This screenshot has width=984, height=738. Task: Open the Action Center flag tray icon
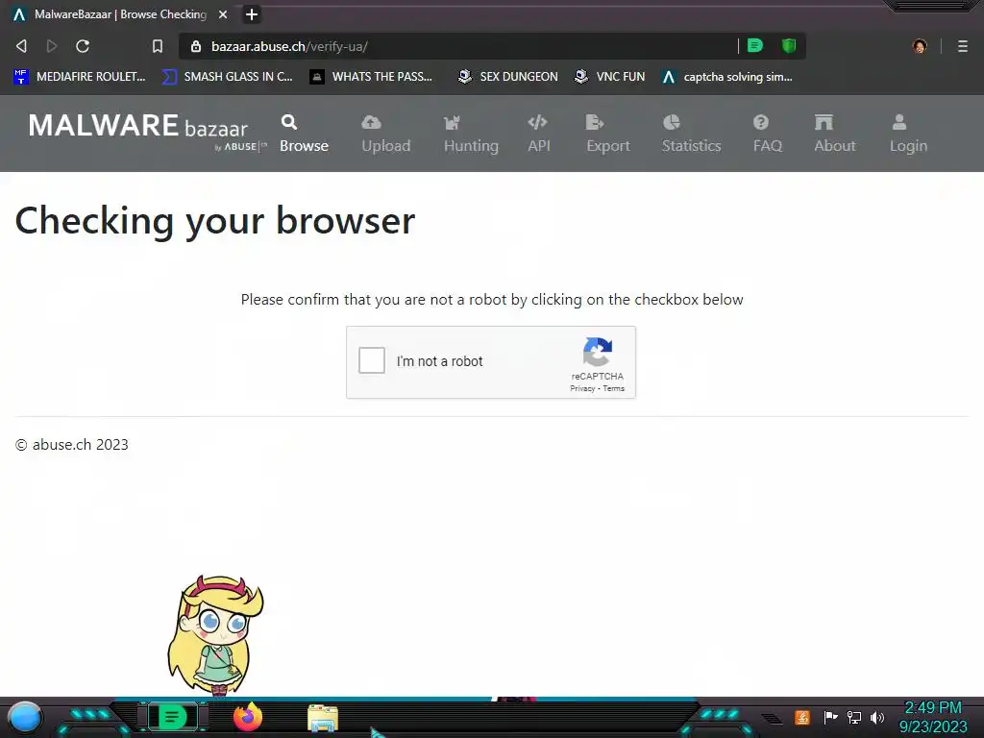(x=830, y=717)
